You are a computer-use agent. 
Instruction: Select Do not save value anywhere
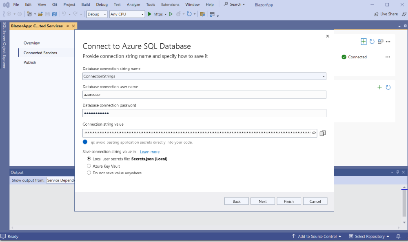(89, 173)
